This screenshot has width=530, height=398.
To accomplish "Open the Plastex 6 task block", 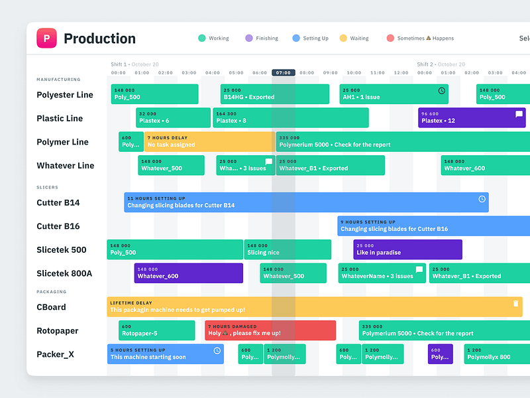I will coord(173,118).
